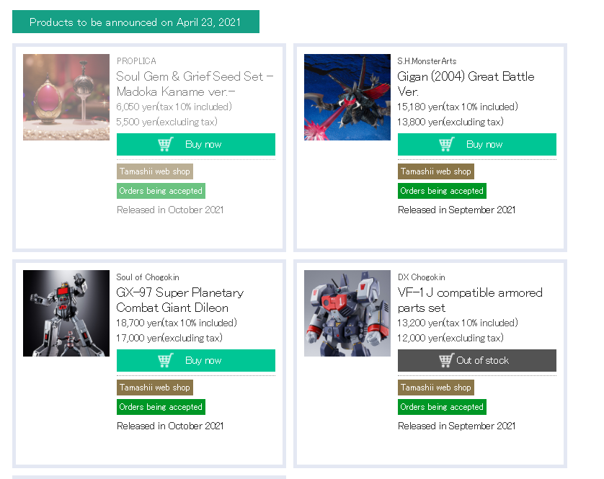Click cart icon on Soul Gem Buy now
Viewport: 604px width, 479px height.
coord(166,144)
